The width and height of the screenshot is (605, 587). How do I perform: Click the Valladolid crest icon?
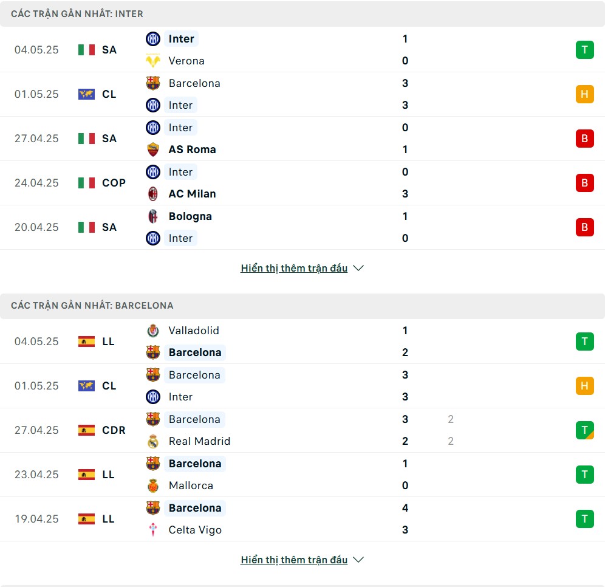(153, 331)
